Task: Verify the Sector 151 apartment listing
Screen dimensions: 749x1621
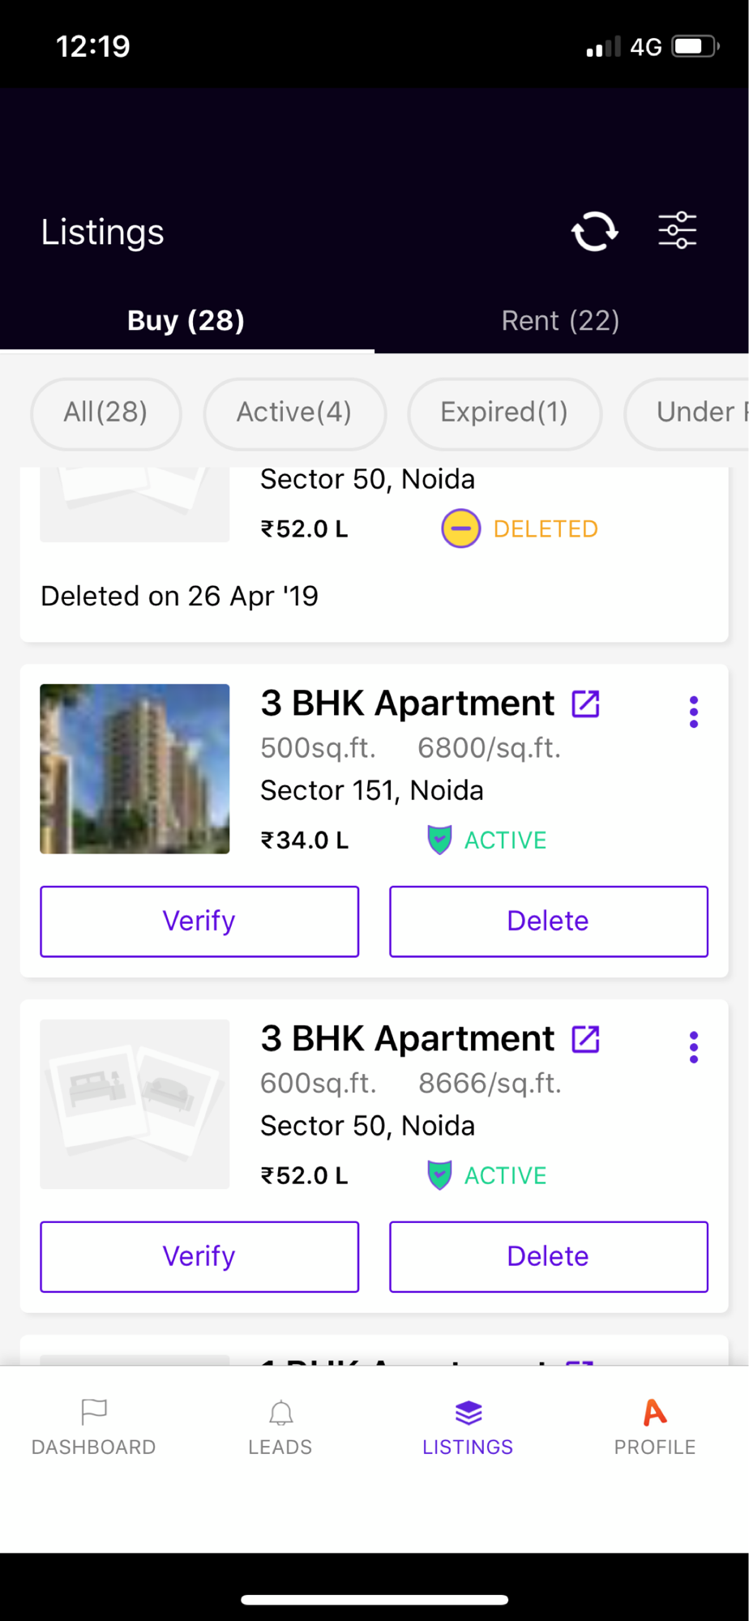Action: click(199, 922)
